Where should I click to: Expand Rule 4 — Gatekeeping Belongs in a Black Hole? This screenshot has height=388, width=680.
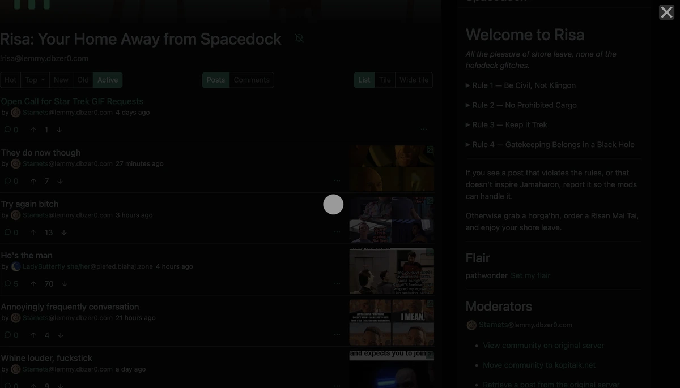(550, 144)
